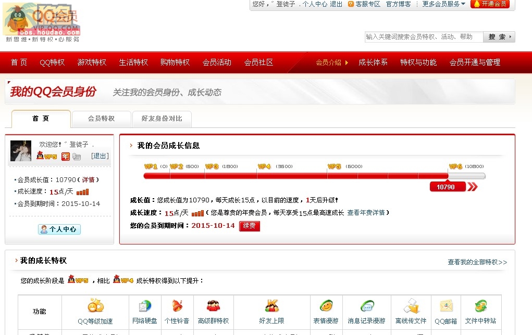Select the 表情漫游 icon
The image size is (532, 335).
pyautogui.click(x=326, y=306)
